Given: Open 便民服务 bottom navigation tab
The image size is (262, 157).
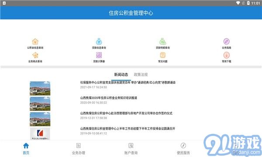Looking at the screenshot, I should point(183,148).
